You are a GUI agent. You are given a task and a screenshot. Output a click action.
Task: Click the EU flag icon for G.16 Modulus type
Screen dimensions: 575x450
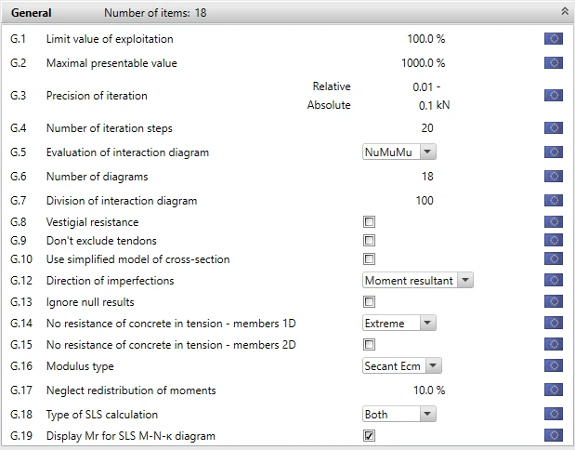point(554,365)
